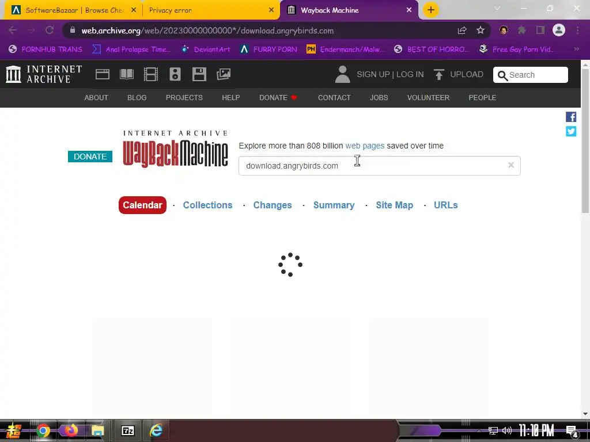The width and height of the screenshot is (590, 442).
Task: Click the Wayback Machine logo
Action: pos(175,149)
